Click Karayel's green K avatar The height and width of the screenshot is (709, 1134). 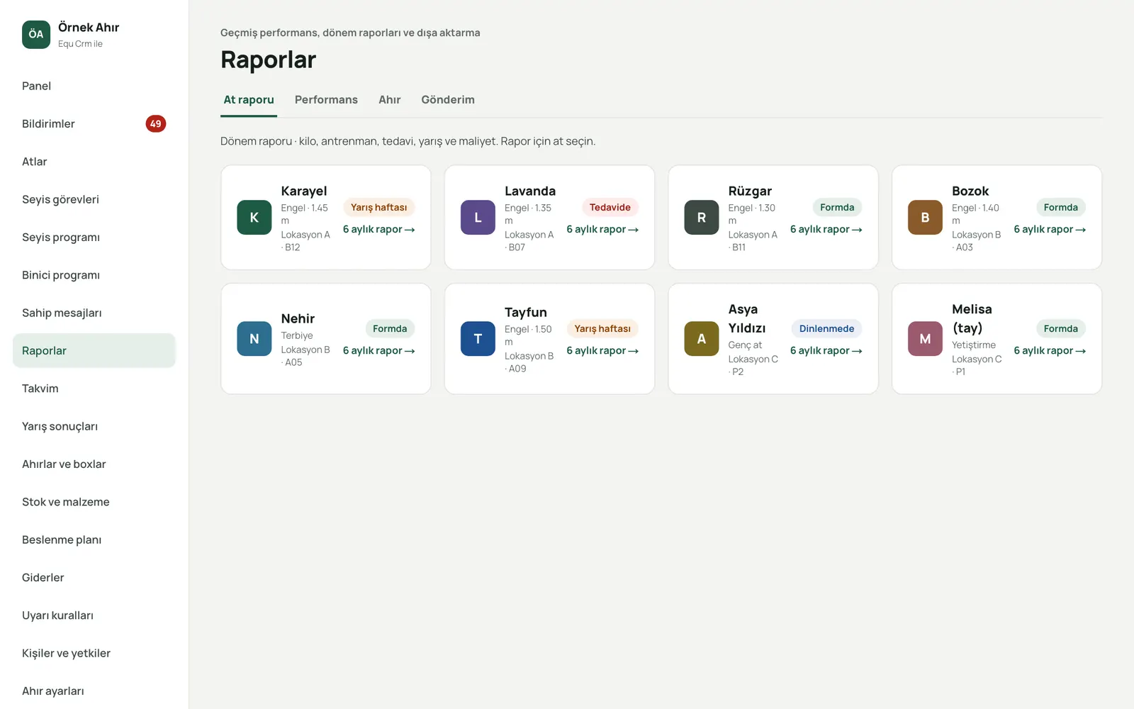coord(254,218)
